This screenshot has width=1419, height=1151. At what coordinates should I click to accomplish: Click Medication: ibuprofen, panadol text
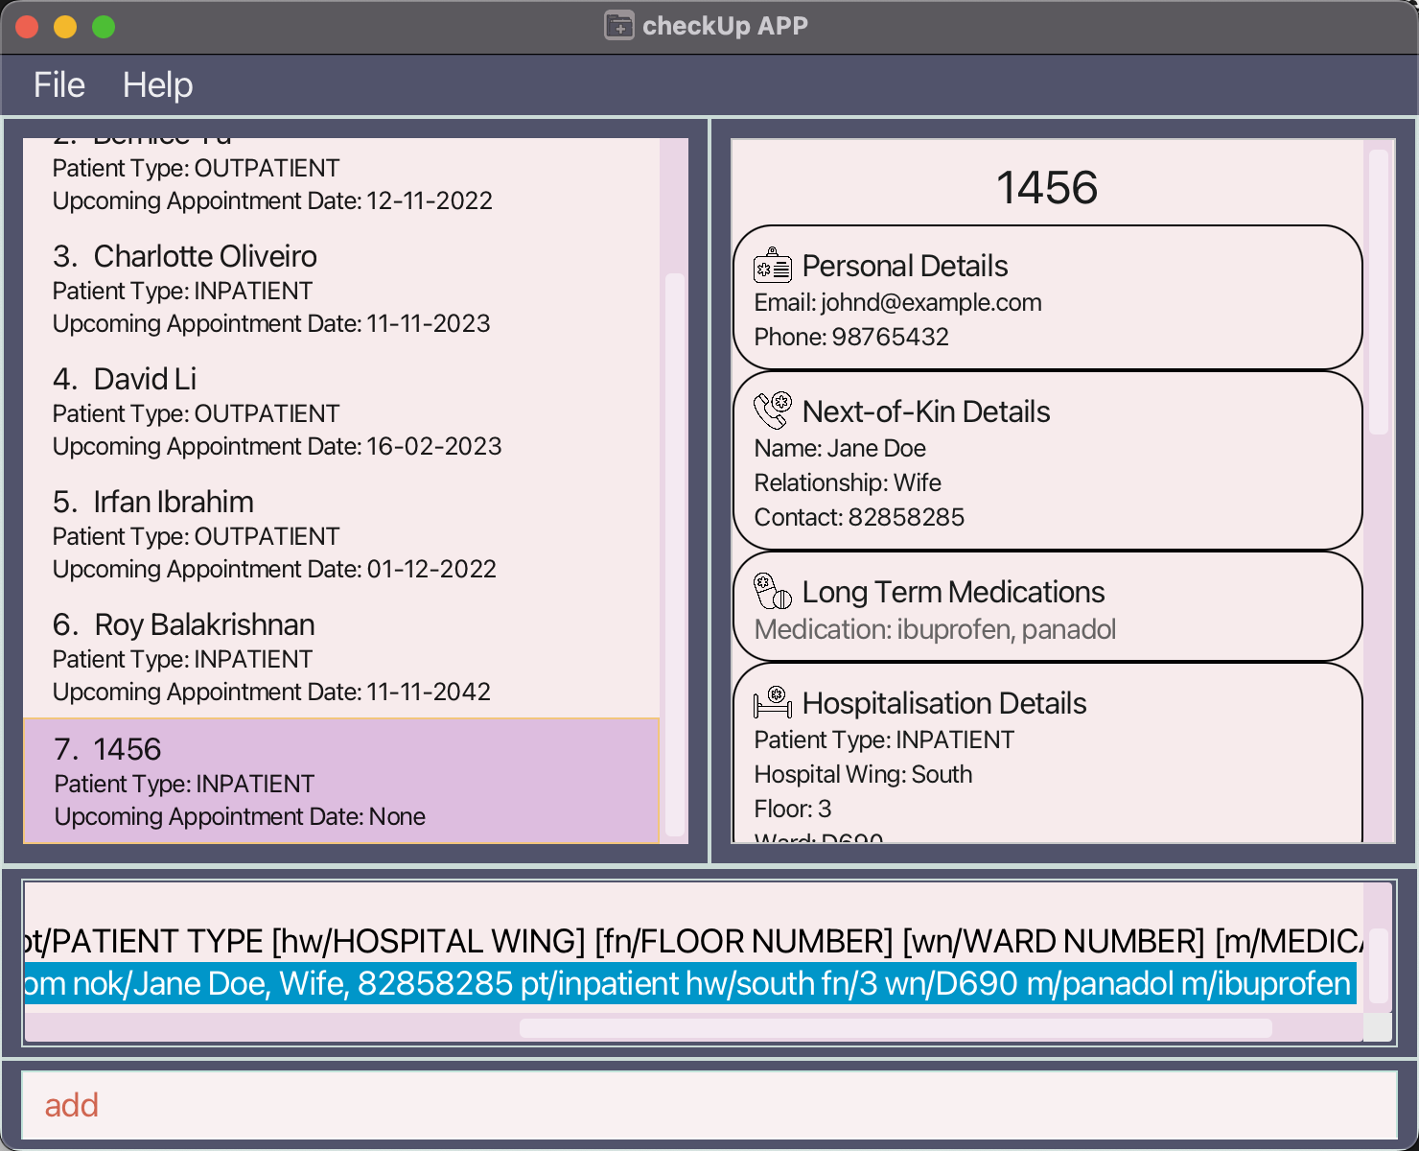(x=935, y=629)
